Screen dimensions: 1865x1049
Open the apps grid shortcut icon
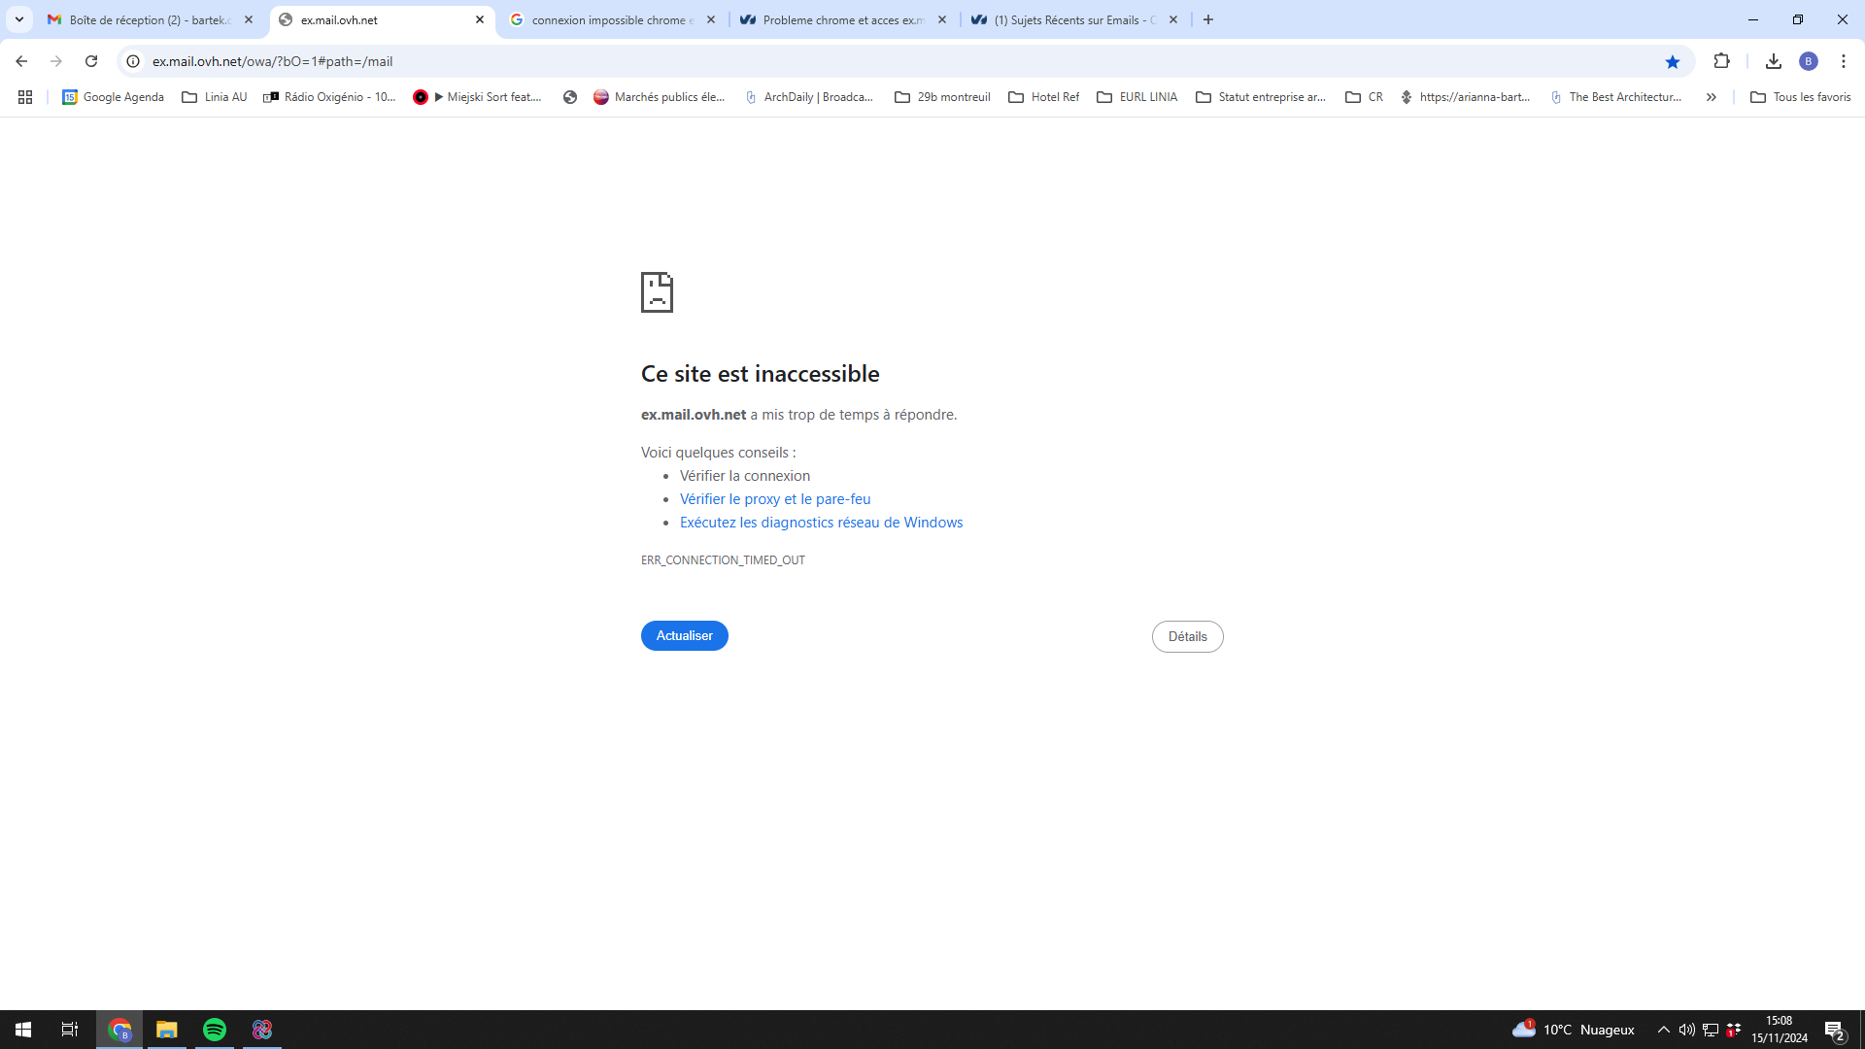tap(25, 97)
